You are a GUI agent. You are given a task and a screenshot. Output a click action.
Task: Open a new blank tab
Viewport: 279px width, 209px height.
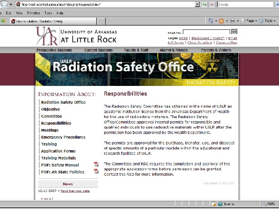point(102,22)
